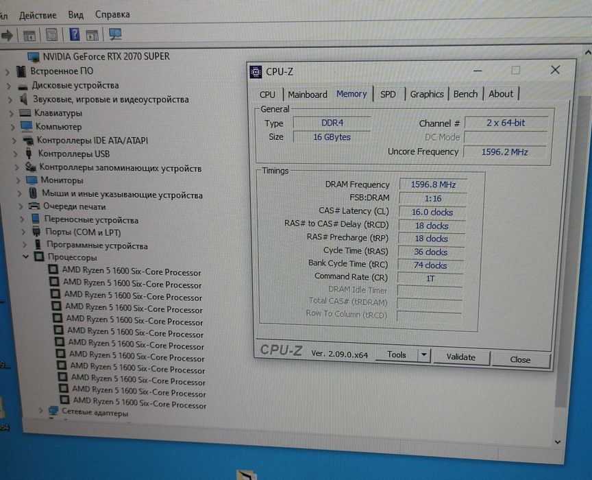This screenshot has height=480, width=592.
Task: Click the sound devices speaker icon
Action: pyautogui.click(x=24, y=99)
